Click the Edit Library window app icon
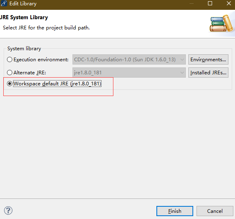 coord(4,3)
